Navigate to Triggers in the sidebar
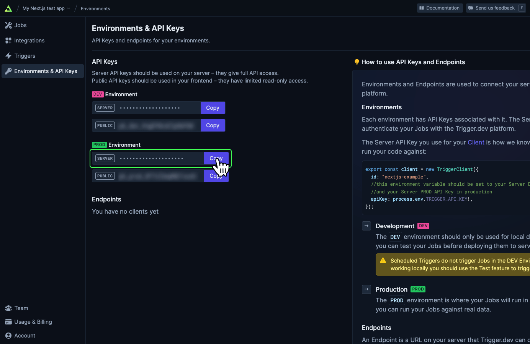 (43, 56)
